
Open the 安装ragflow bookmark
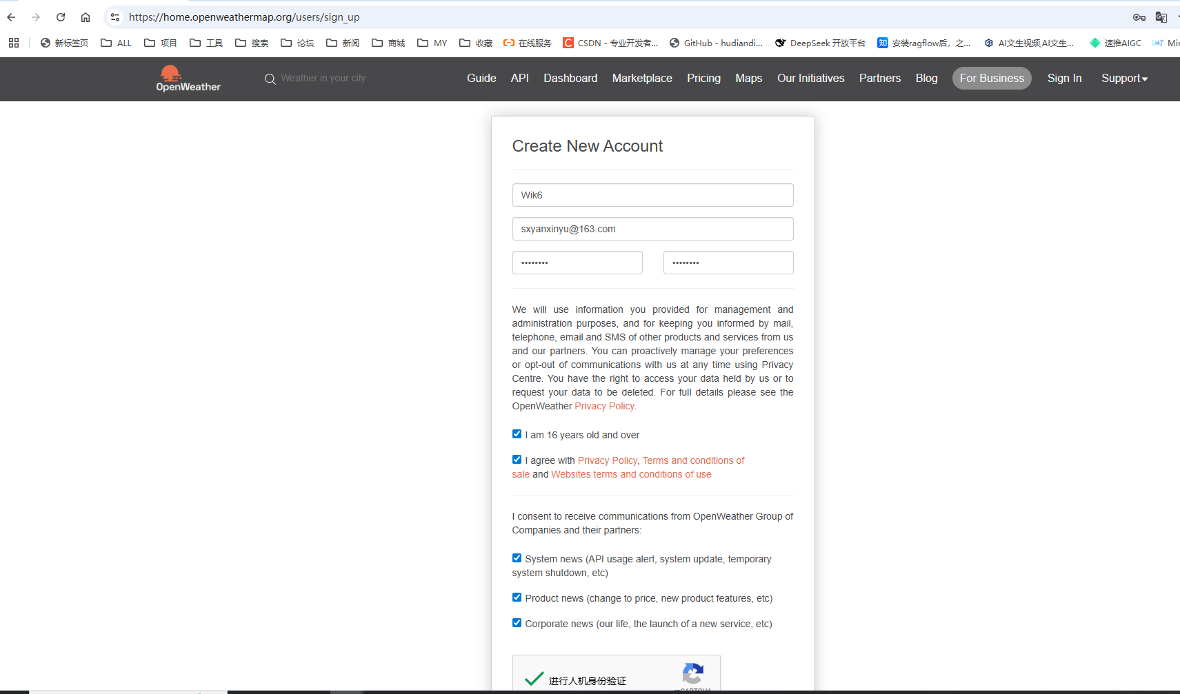923,43
